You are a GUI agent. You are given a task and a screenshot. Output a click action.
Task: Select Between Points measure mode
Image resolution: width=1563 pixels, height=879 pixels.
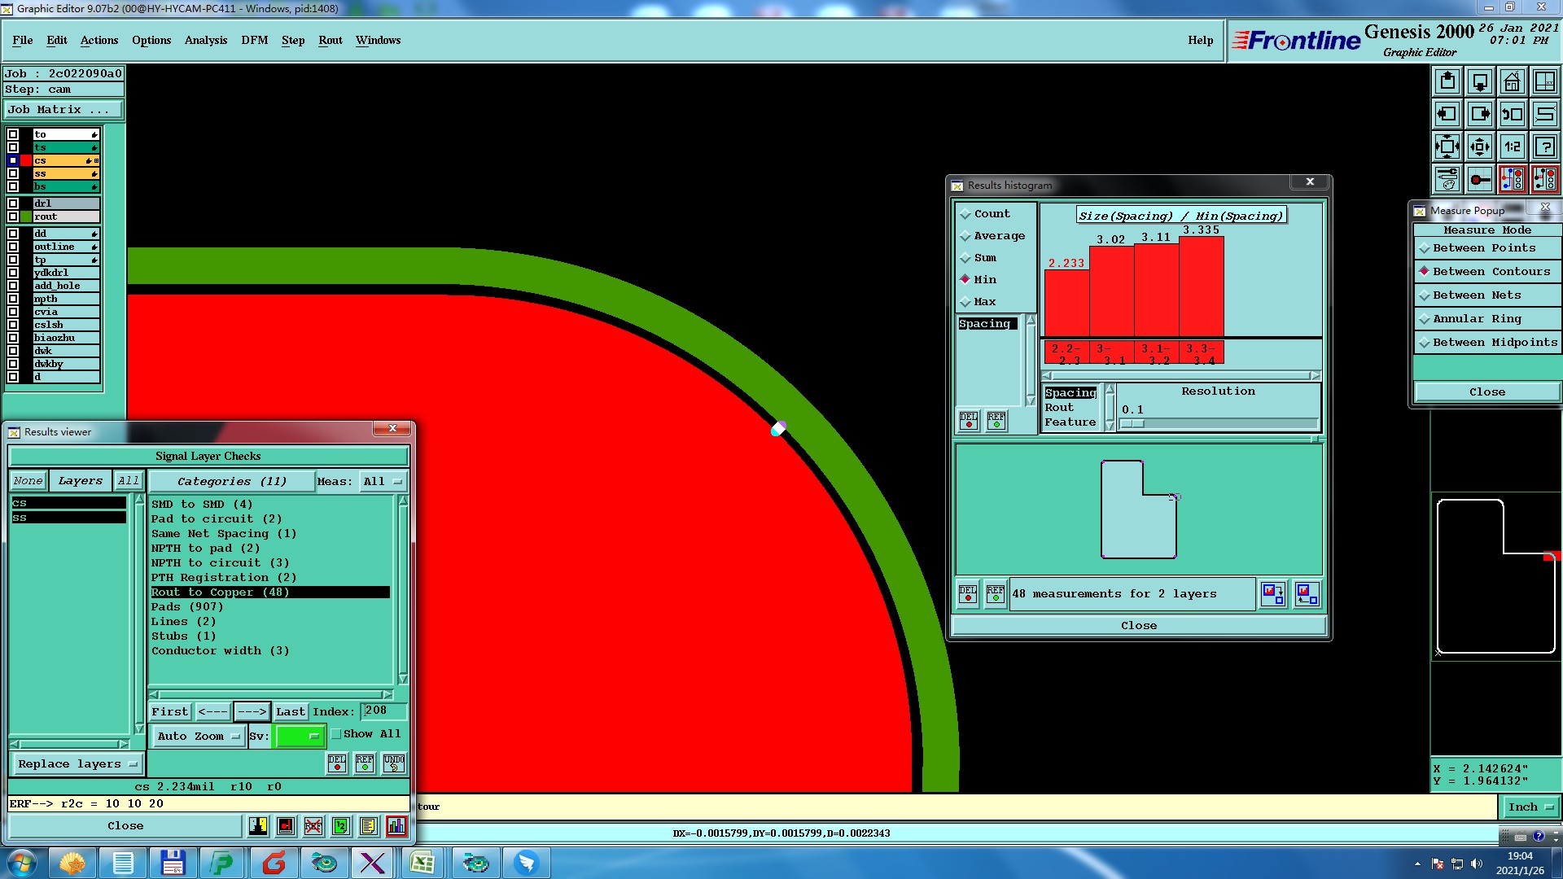tap(1425, 248)
